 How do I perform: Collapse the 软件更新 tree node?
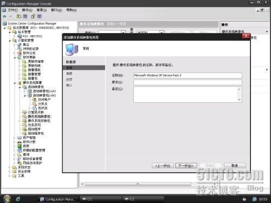(15, 57)
